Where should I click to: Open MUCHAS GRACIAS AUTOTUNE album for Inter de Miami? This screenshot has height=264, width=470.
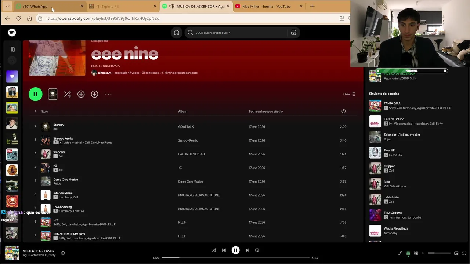tap(199, 195)
